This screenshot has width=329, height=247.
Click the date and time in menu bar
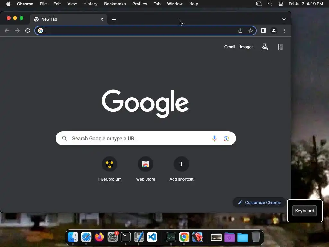(x=306, y=4)
